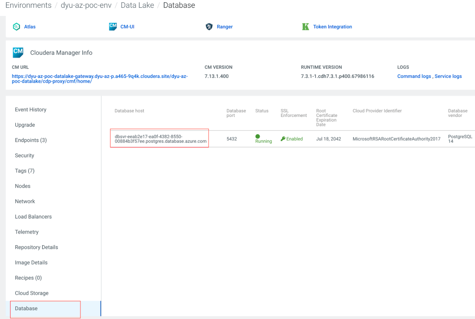This screenshot has width=475, height=319.
Task: Click the blue CM-UI square icon
Action: tap(113, 26)
